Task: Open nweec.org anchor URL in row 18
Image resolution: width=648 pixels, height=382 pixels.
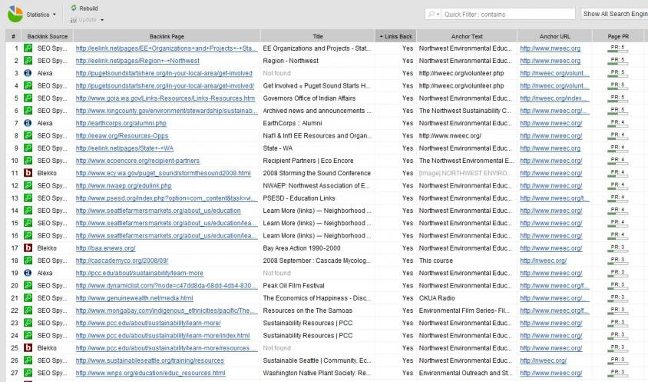Action: coord(543,261)
